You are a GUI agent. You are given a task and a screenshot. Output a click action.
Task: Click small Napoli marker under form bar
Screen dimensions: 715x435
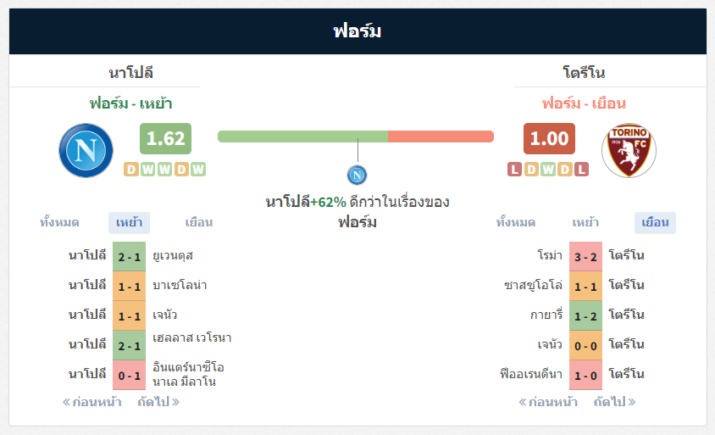357,175
